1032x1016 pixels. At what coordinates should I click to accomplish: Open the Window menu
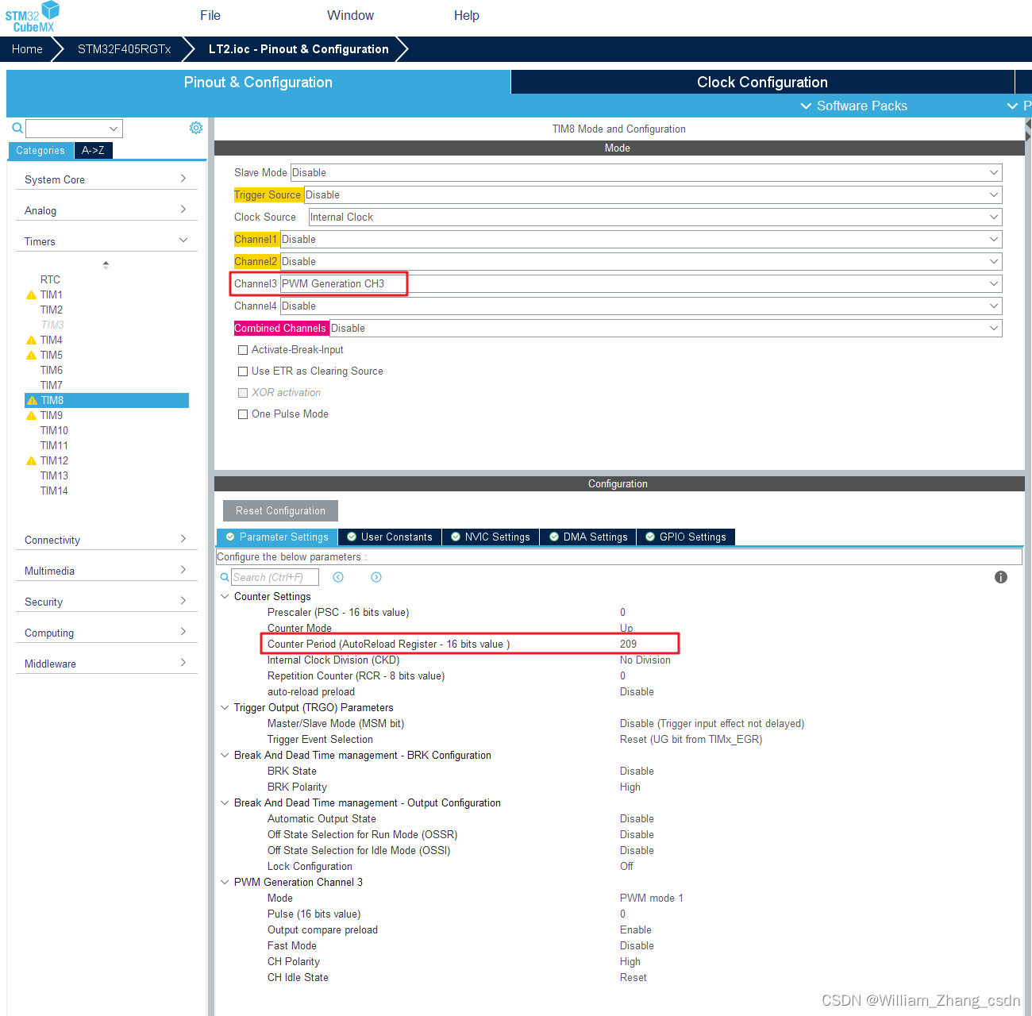pyautogui.click(x=350, y=15)
